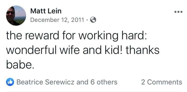Click the word 'Comments' in the counter
This screenshot has height=92, width=187.
coord(165,82)
